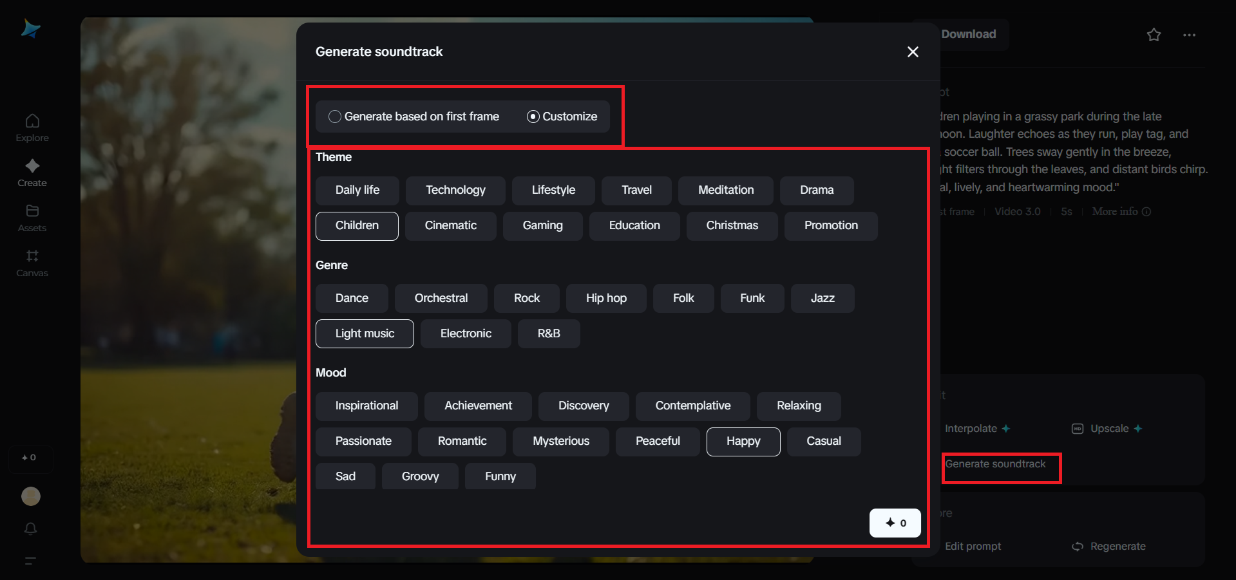Select the Customize radio button
Image resolution: width=1236 pixels, height=580 pixels.
(533, 117)
